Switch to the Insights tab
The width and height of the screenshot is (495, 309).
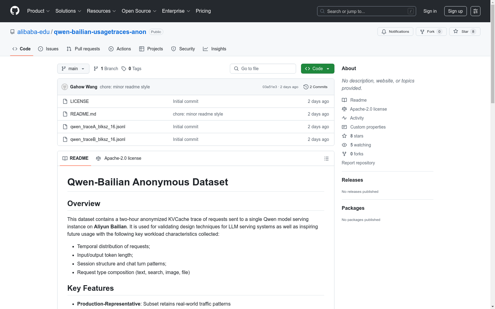click(215, 49)
